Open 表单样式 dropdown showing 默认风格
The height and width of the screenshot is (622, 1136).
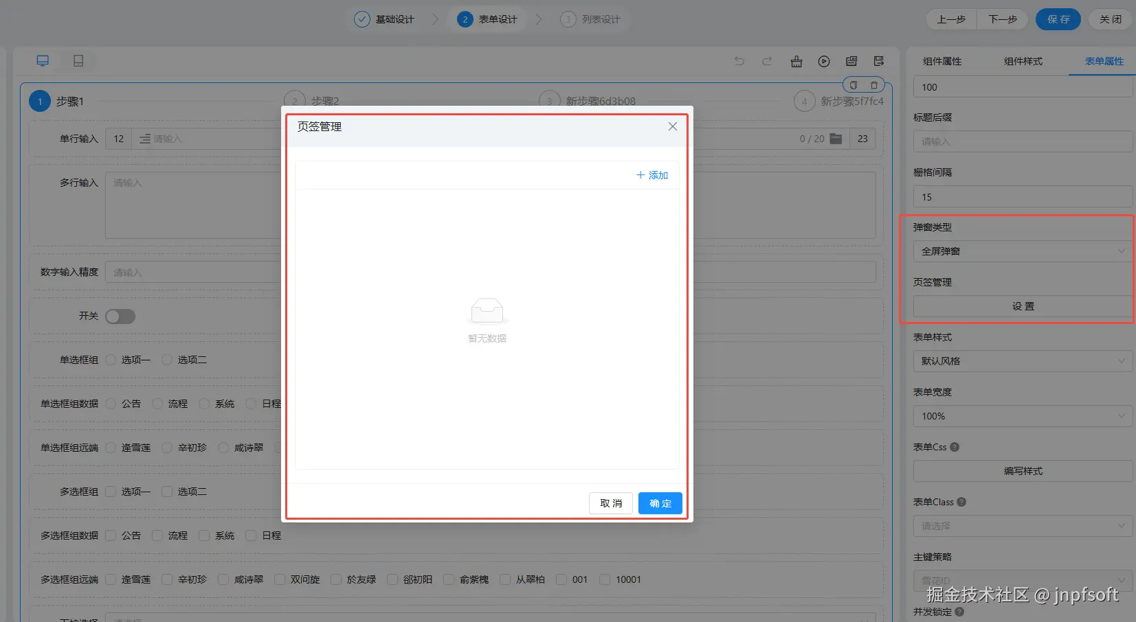1023,361
